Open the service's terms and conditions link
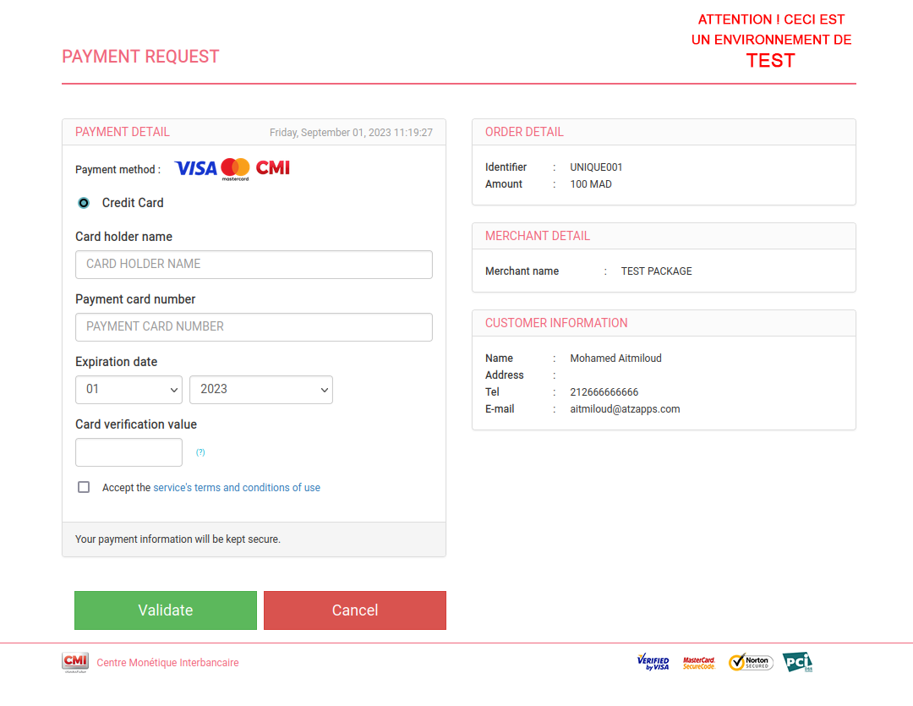This screenshot has width=913, height=706. [237, 488]
